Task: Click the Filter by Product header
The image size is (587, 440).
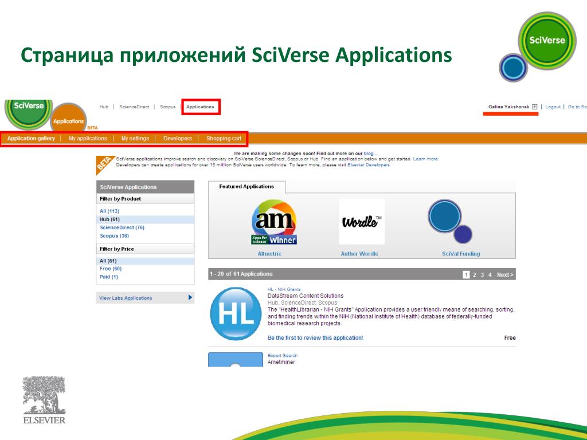Action: click(x=145, y=199)
